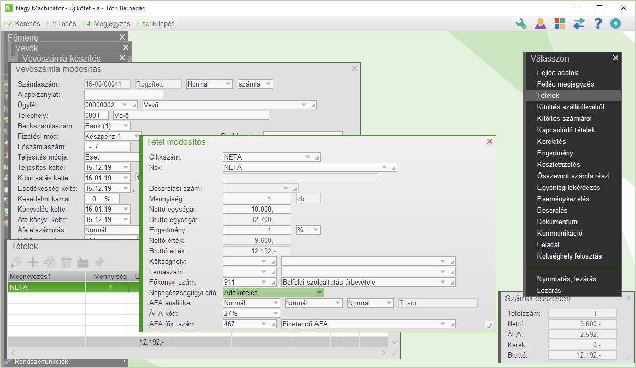The height and width of the screenshot is (368, 636).
Task: Open the Engedmény percent unit dropdown
Action: coord(315,230)
